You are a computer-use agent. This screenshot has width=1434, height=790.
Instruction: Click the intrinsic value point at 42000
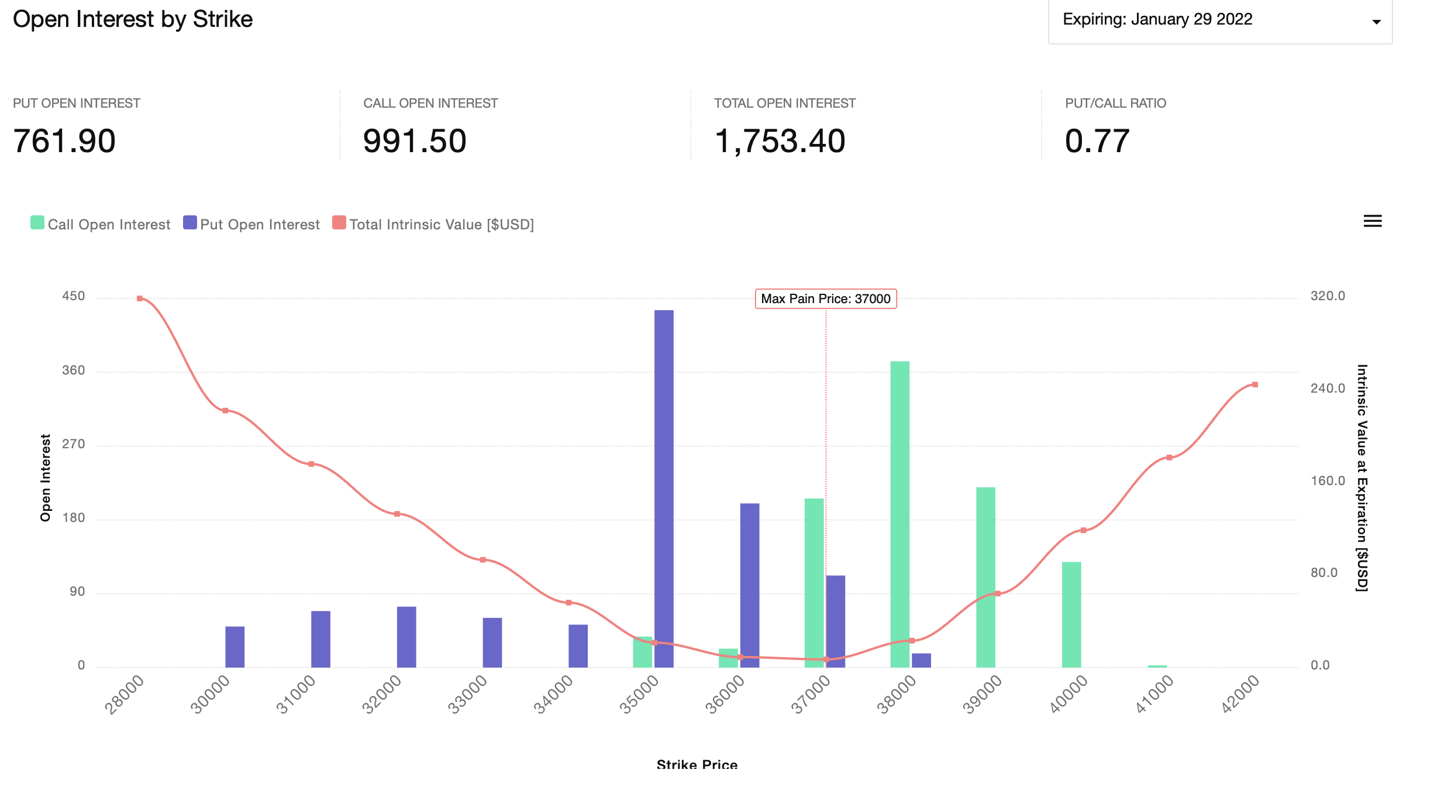[x=1255, y=384]
